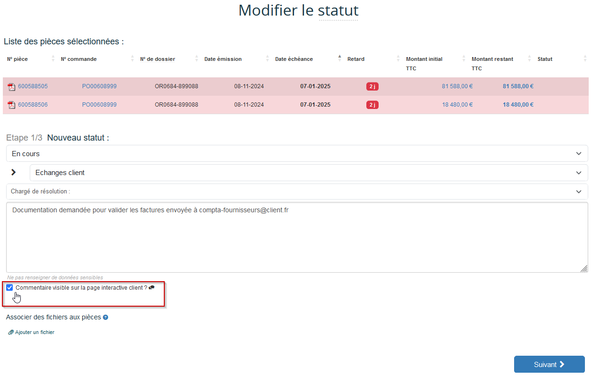This screenshot has width=592, height=376.
Task: Open PDF icon for invoice 600588506
Action: pyautogui.click(x=12, y=105)
